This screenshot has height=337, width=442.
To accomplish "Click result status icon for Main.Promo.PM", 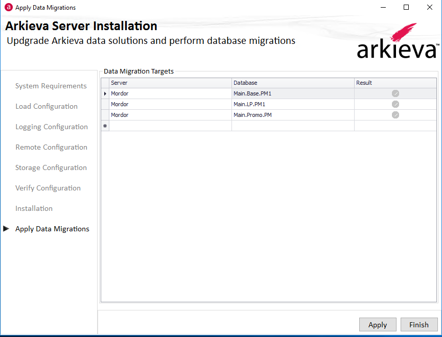I will click(395, 115).
